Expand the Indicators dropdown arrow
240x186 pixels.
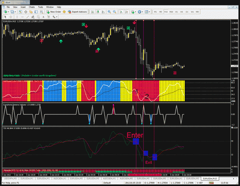click(x=136, y=12)
